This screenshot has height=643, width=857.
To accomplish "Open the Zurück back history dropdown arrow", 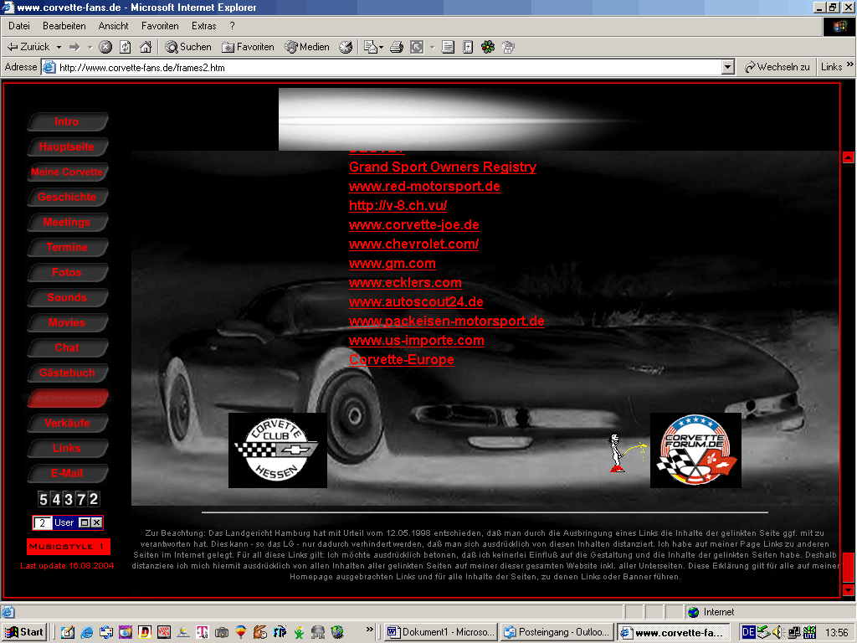I will [x=59, y=47].
